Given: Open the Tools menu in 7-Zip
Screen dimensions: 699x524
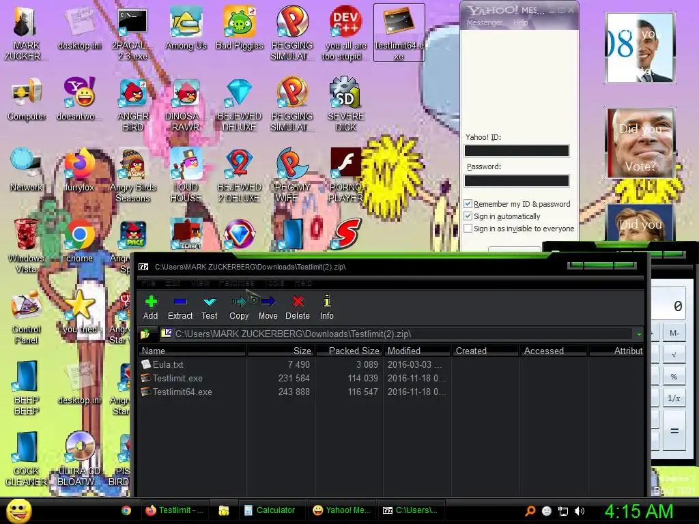Looking at the screenshot, I should (274, 282).
